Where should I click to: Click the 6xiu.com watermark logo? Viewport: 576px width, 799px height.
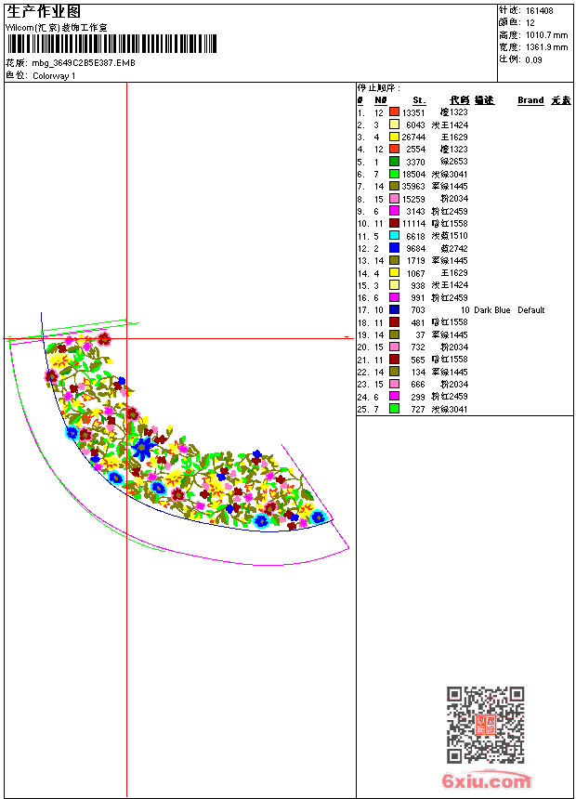487,781
